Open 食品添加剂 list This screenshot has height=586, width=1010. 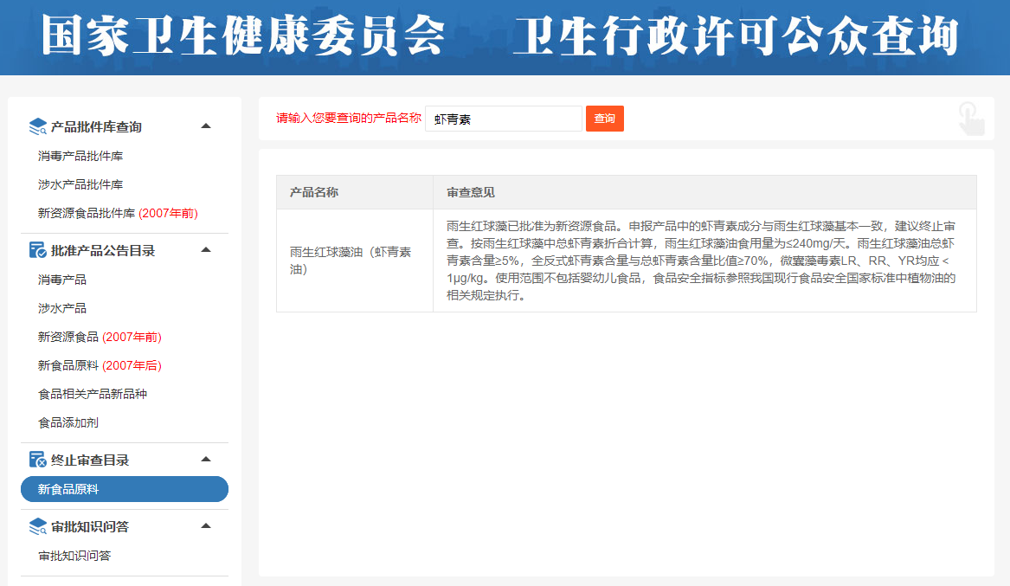point(68,423)
